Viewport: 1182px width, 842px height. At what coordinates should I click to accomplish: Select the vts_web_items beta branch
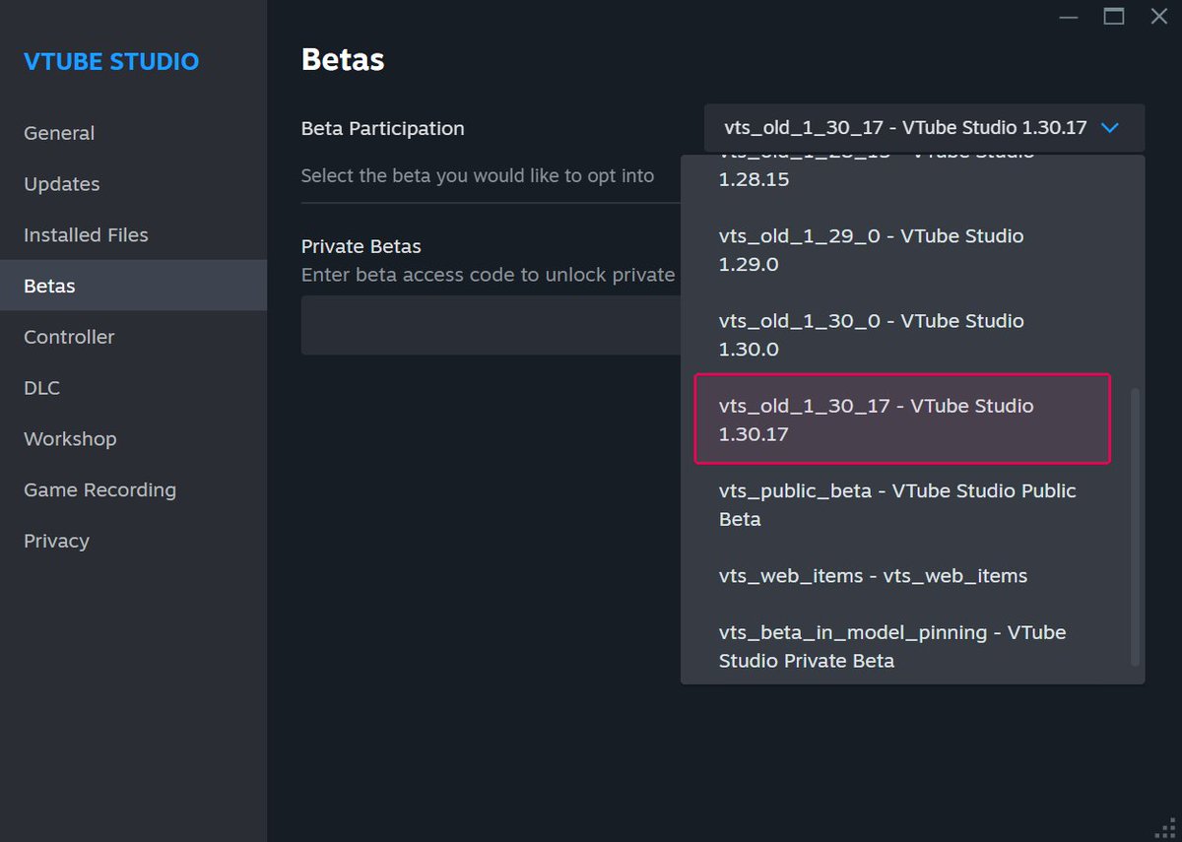(873, 575)
